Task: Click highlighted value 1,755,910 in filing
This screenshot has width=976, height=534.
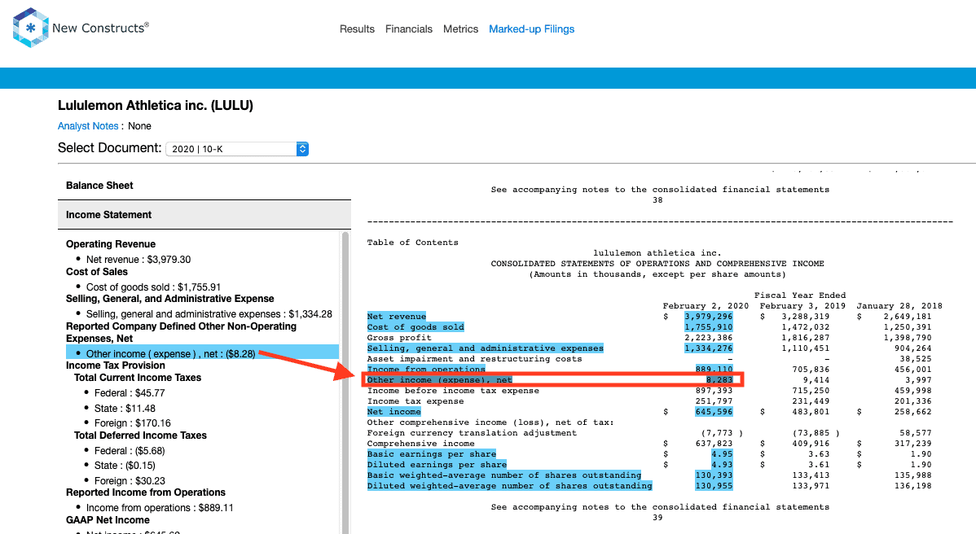Action: point(708,327)
